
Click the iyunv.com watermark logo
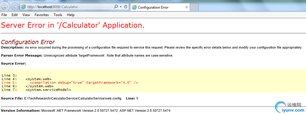pos(290,108)
